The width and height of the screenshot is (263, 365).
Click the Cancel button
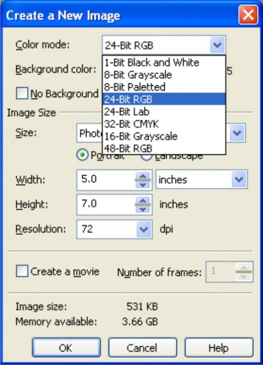click(142, 348)
